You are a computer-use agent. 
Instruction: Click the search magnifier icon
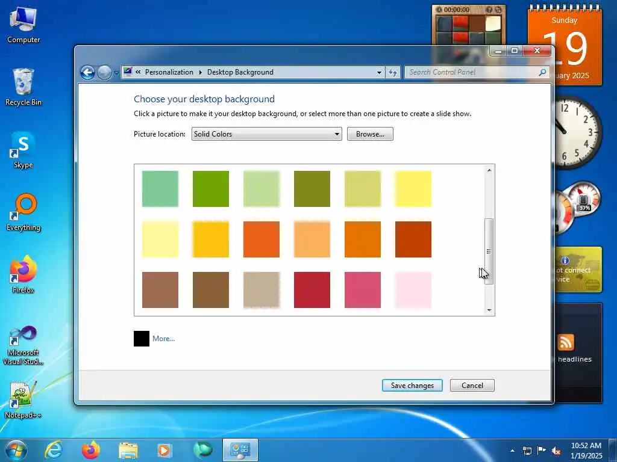pos(542,72)
